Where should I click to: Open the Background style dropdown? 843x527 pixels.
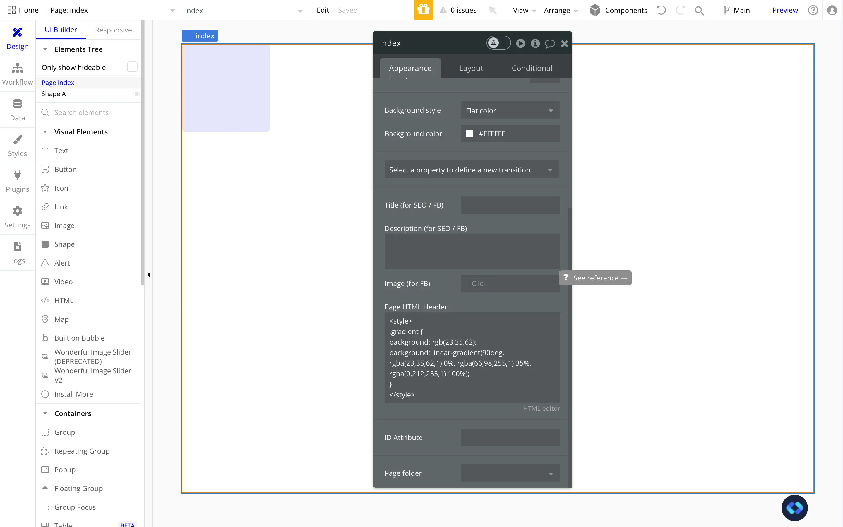click(x=510, y=110)
